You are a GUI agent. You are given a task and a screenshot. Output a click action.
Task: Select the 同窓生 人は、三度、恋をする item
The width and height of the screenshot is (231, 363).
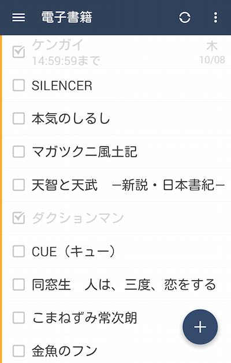pyautogui.click(x=117, y=284)
